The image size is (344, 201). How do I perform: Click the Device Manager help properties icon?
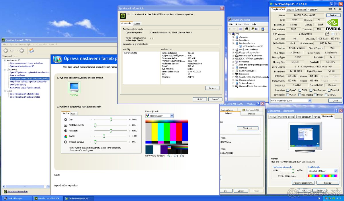(x=252, y=29)
